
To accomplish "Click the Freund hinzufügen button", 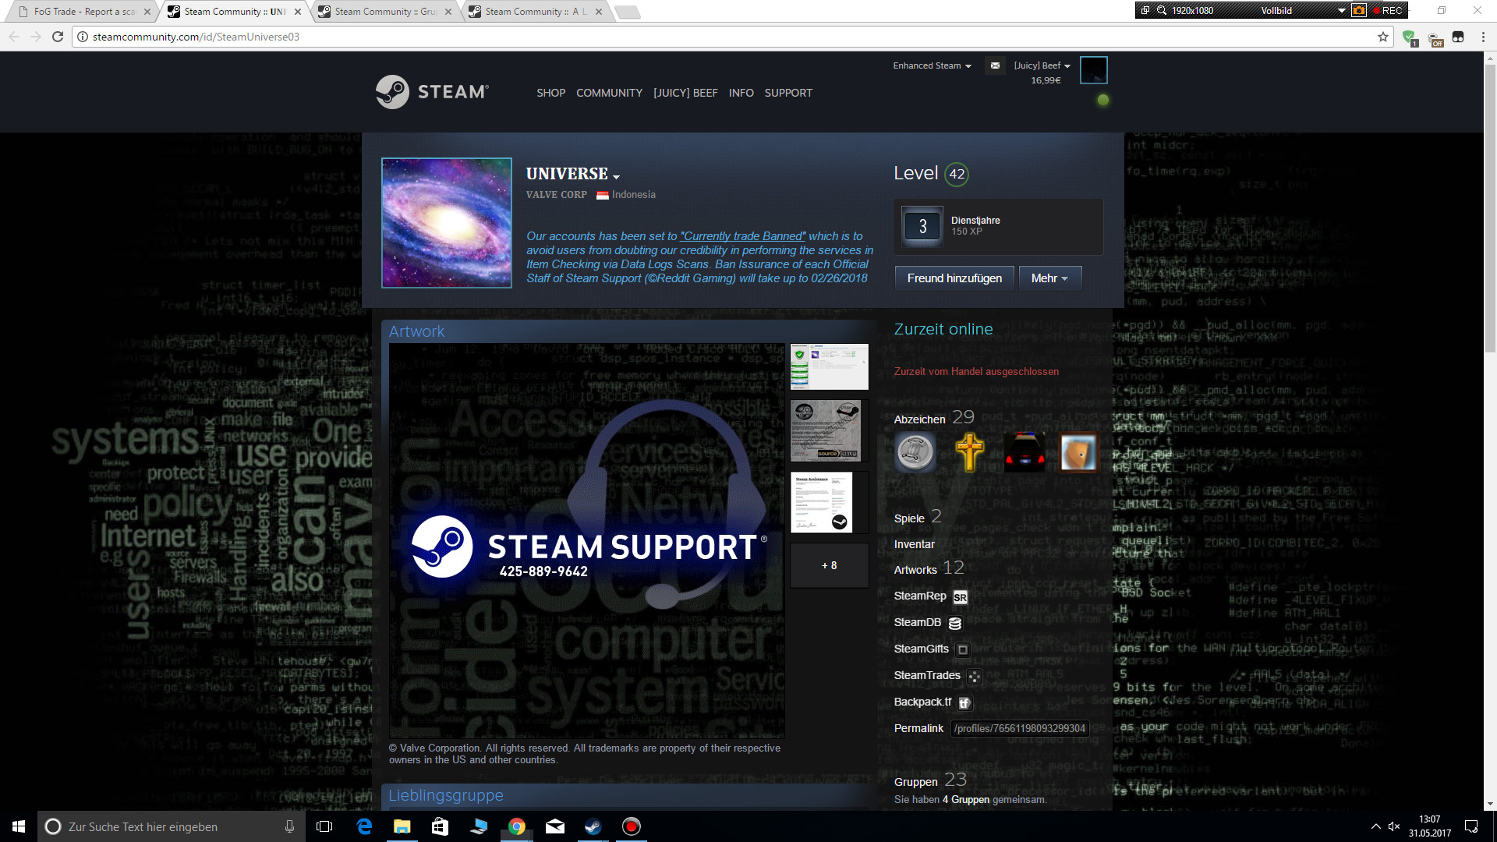I will [954, 278].
